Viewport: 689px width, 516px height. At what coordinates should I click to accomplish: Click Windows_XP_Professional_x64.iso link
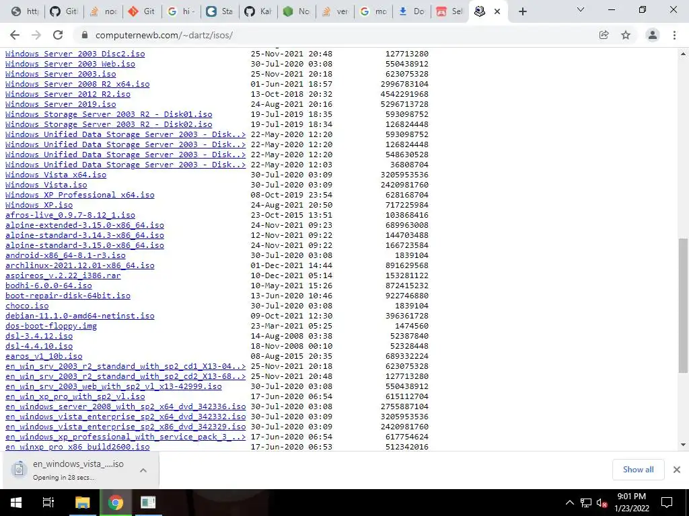(80, 195)
